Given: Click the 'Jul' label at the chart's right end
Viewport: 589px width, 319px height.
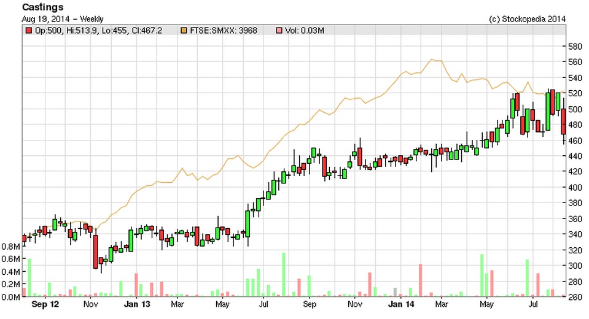Looking at the screenshot, I should 533,304.
